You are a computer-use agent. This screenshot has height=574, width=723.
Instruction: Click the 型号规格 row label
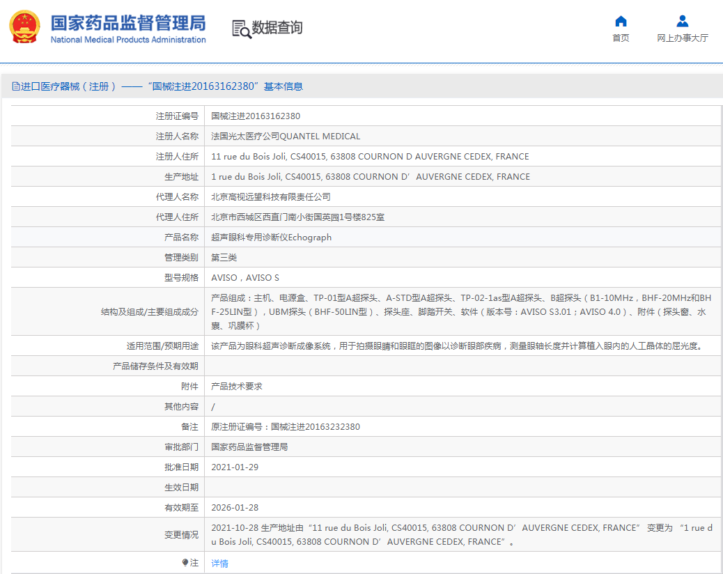(x=182, y=278)
